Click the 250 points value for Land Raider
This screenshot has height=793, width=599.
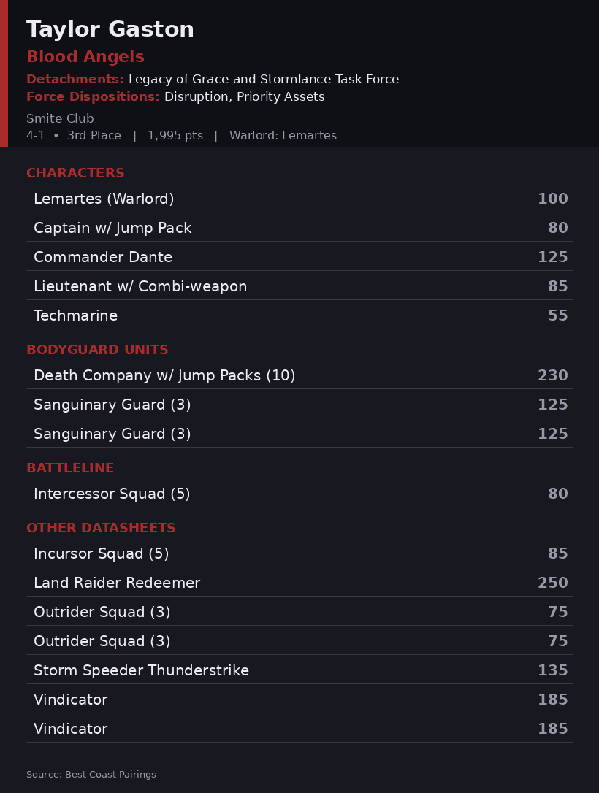553,583
